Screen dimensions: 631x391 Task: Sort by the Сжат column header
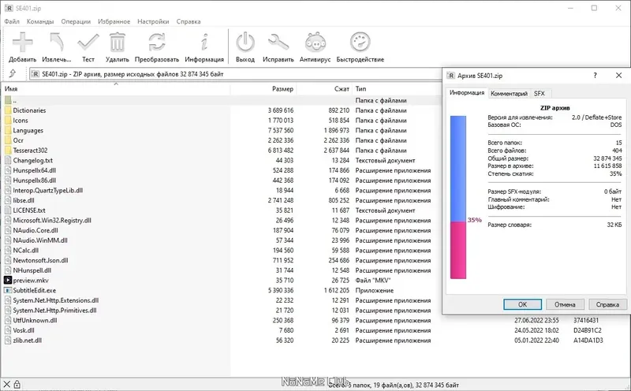click(324, 89)
